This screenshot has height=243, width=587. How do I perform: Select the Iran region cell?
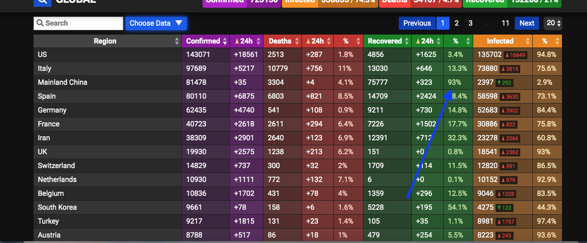(x=107, y=138)
